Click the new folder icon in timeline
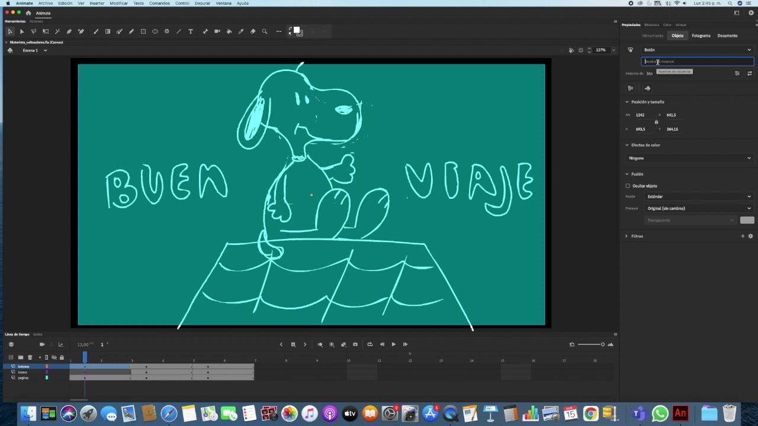This screenshot has width=758, height=426. (20, 357)
